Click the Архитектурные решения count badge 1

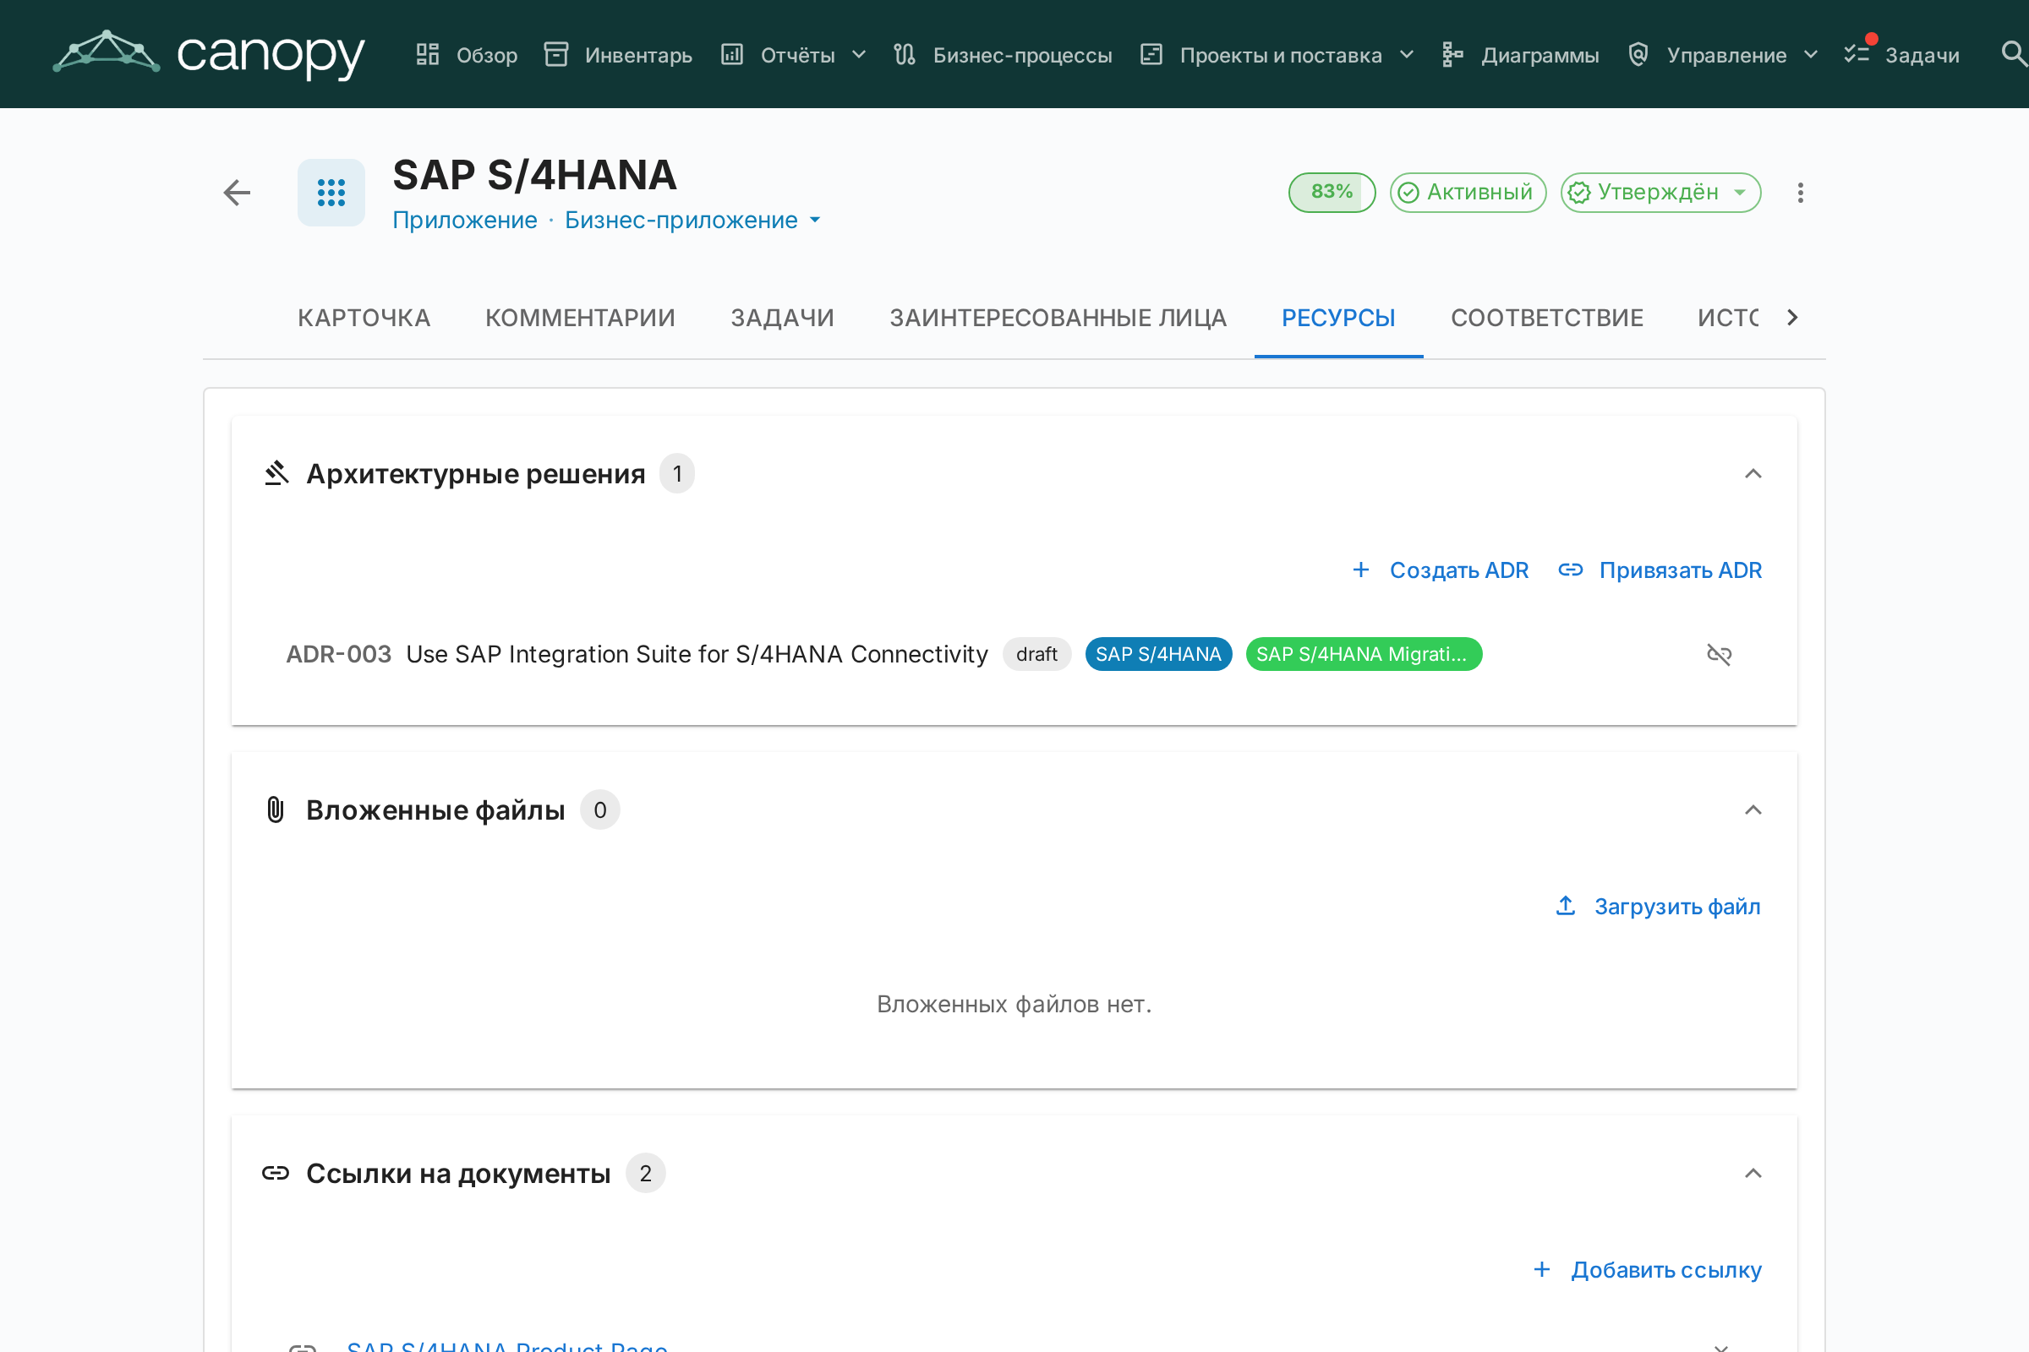(677, 473)
